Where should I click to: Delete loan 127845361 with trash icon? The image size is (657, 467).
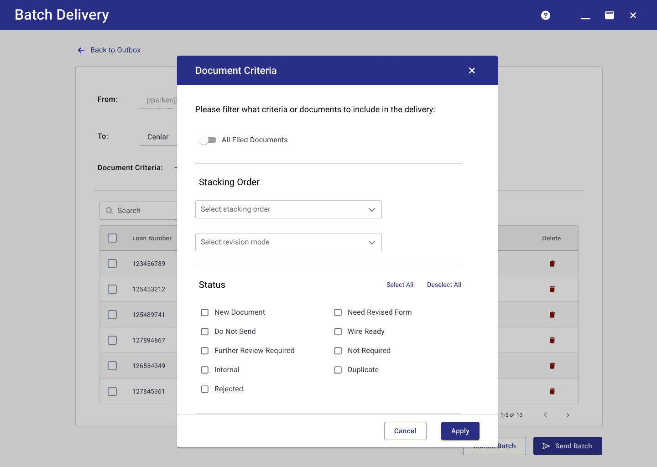point(552,391)
